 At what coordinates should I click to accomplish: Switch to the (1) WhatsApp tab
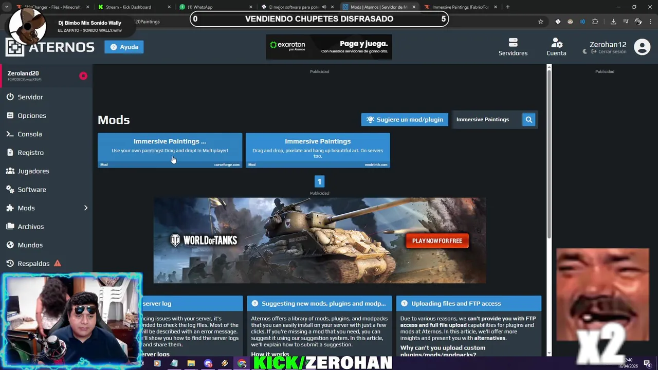pos(216,7)
